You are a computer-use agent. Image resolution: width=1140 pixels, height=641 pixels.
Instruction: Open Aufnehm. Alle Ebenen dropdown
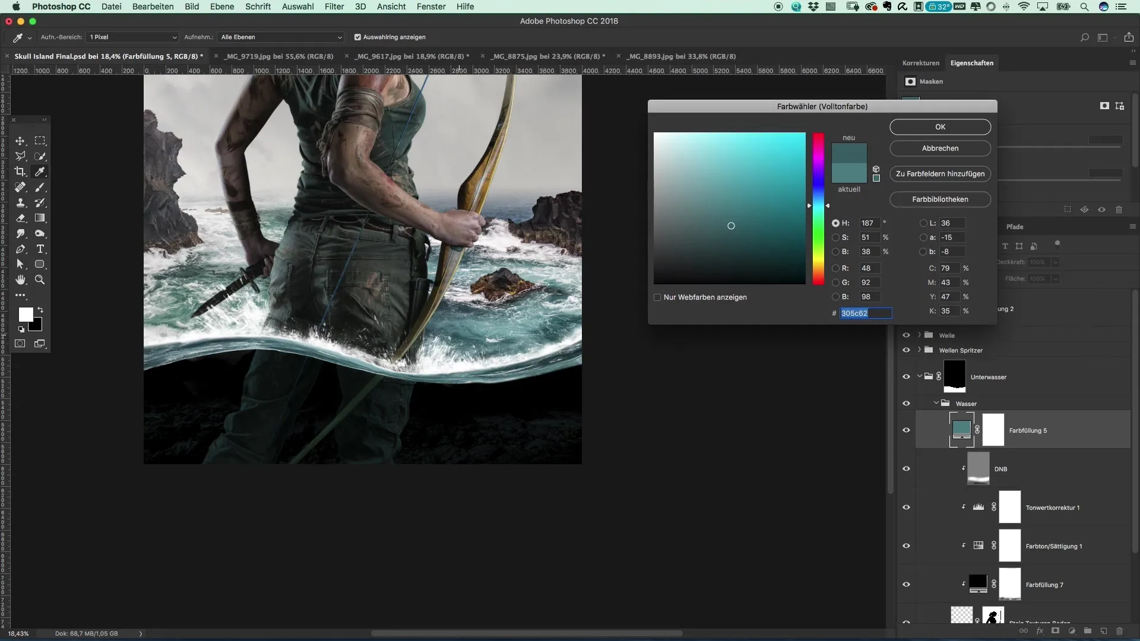pyautogui.click(x=280, y=37)
